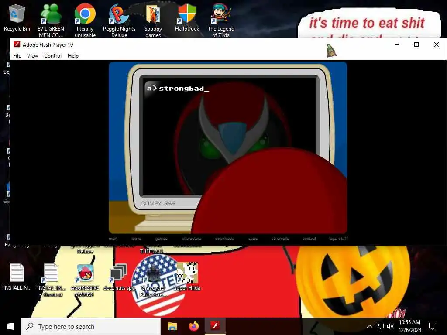447x335 pixels.
Task: Open the View menu in Flash Player
Action: tap(32, 55)
